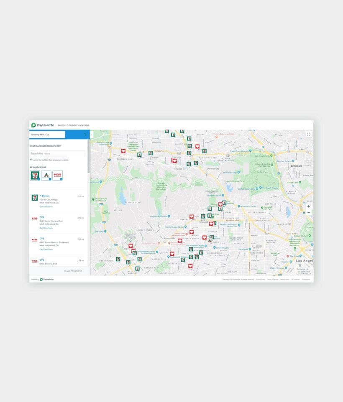Zoom in on the map
This screenshot has height=402, width=343.
(x=308, y=206)
